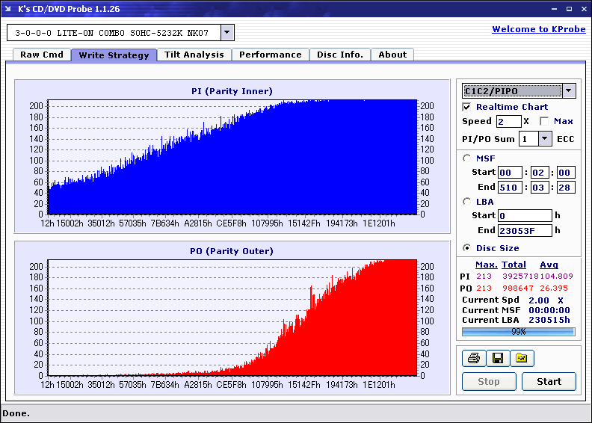592x423 pixels.
Task: Click the LBA Start input field
Action: point(525,215)
